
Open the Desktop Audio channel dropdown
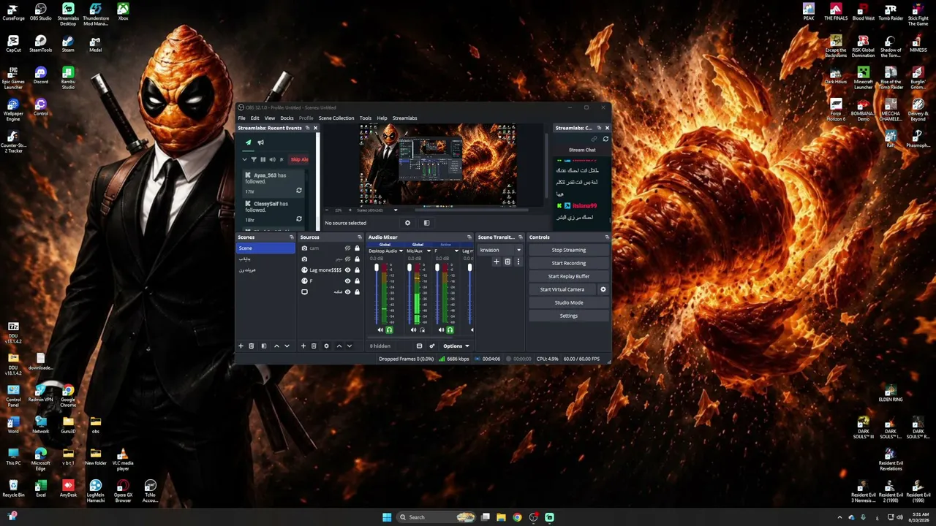(x=400, y=251)
